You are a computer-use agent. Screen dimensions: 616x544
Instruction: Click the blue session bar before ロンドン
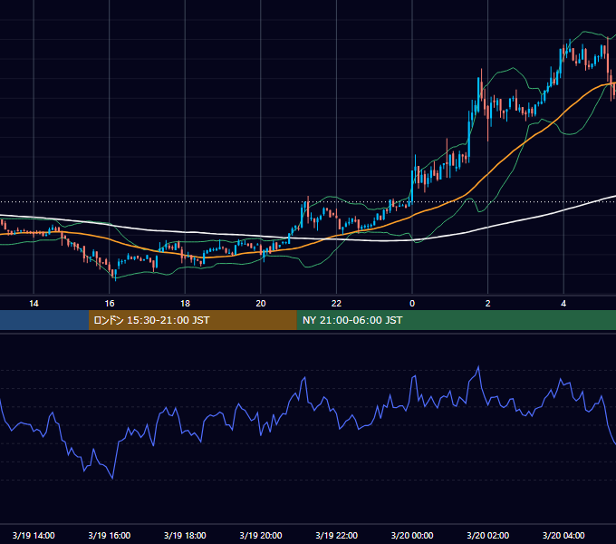click(x=44, y=320)
